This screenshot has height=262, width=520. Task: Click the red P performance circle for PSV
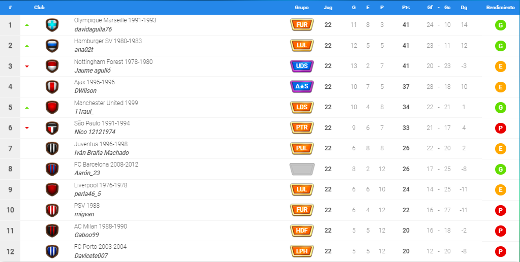[x=501, y=210]
